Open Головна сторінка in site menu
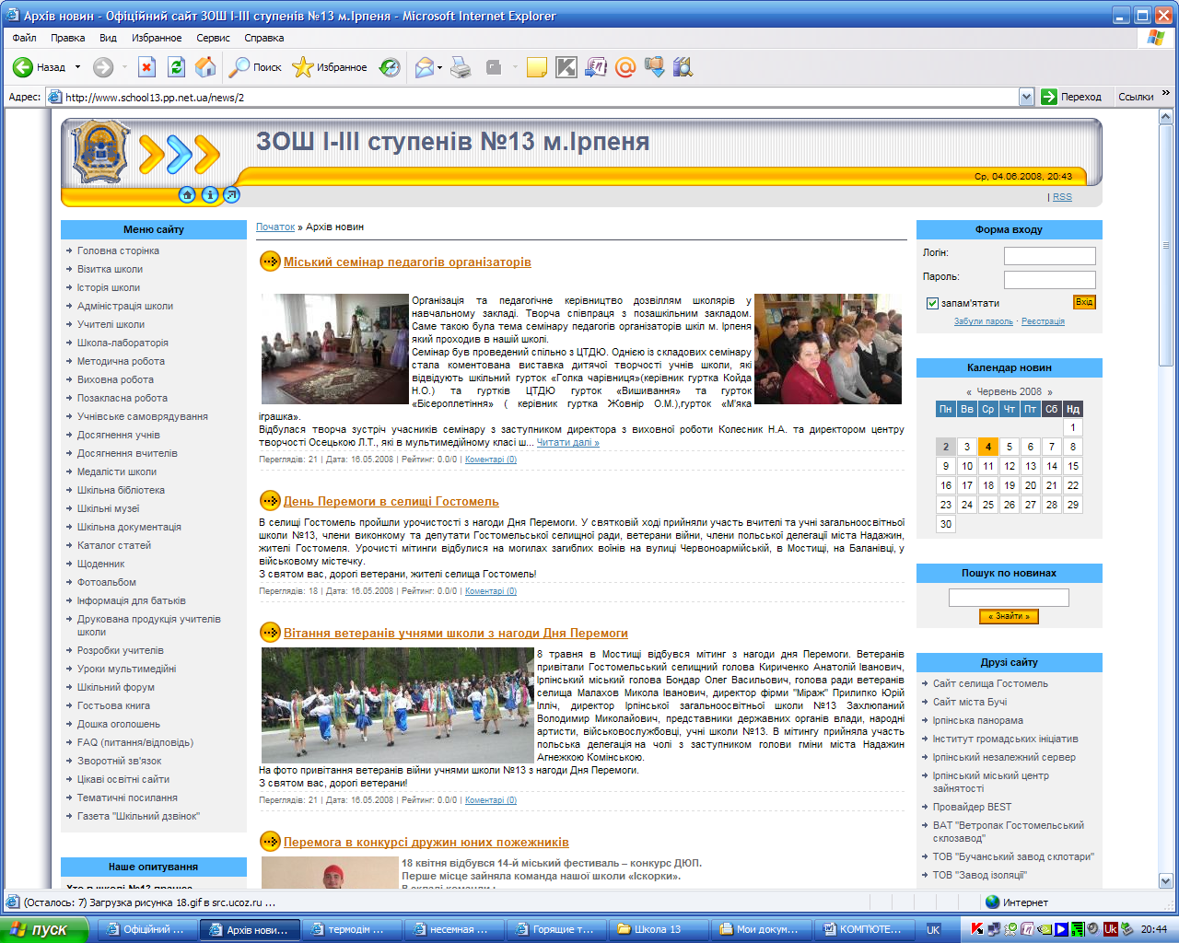This screenshot has width=1179, height=943. [118, 250]
